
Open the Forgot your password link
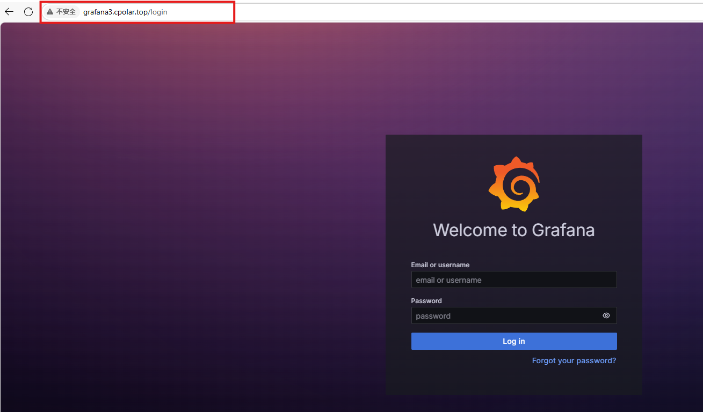pos(574,360)
